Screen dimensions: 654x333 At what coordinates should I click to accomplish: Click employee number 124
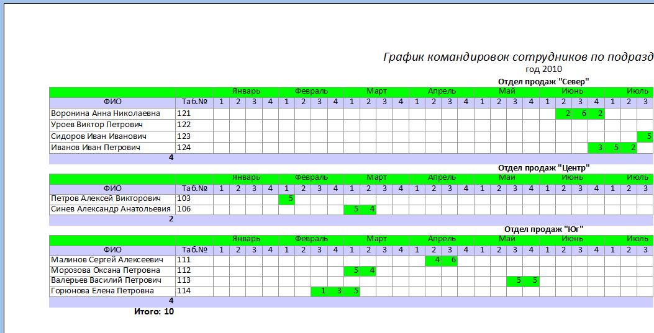[184, 148]
